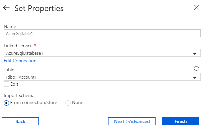
Task: Click the Table dropdown arrow icon
Action: (x=195, y=78)
